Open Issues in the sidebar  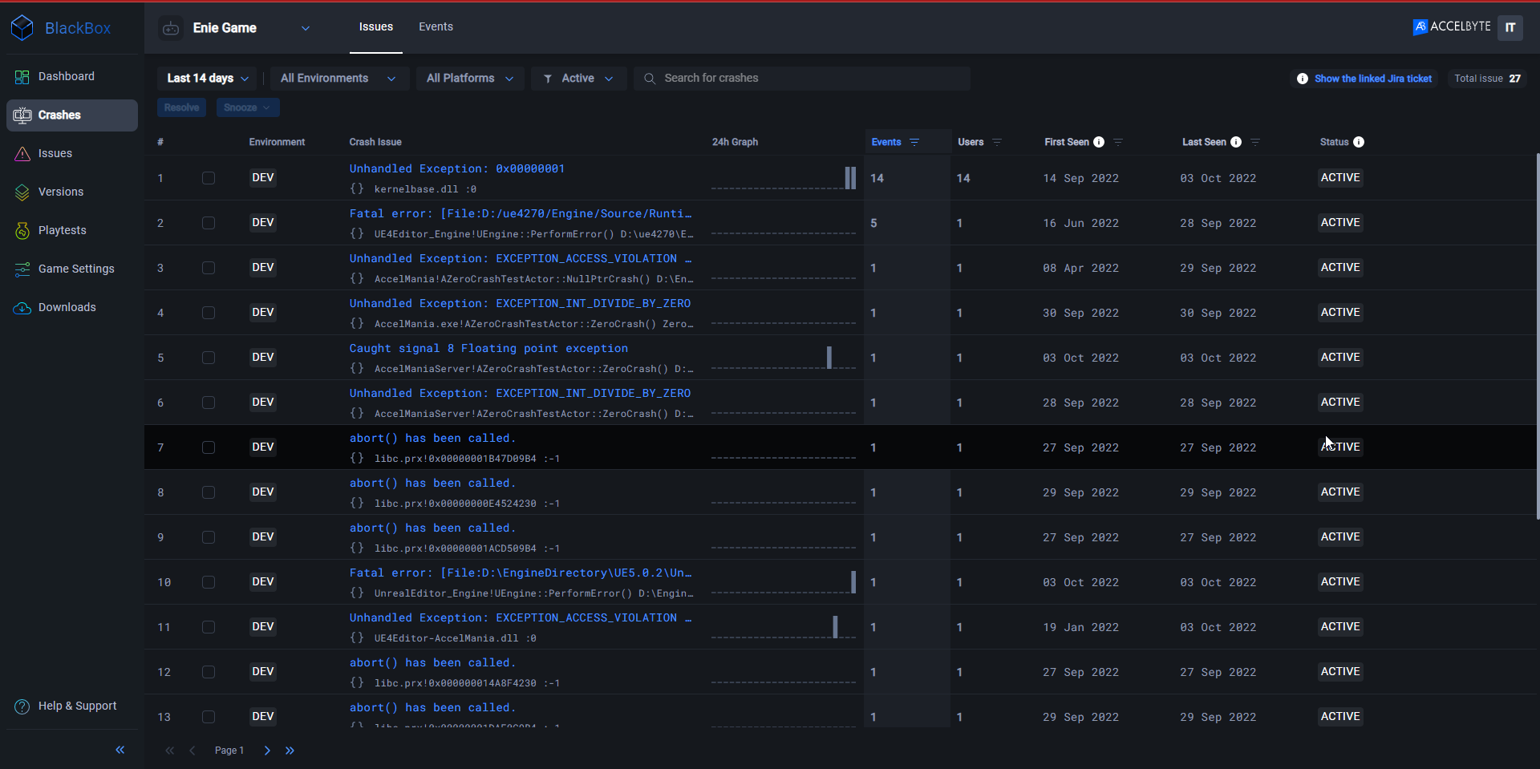click(x=72, y=153)
